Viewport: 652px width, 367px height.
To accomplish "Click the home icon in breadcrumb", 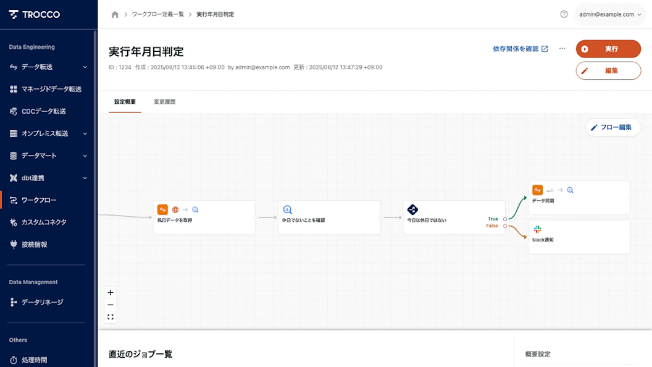I will [x=115, y=14].
